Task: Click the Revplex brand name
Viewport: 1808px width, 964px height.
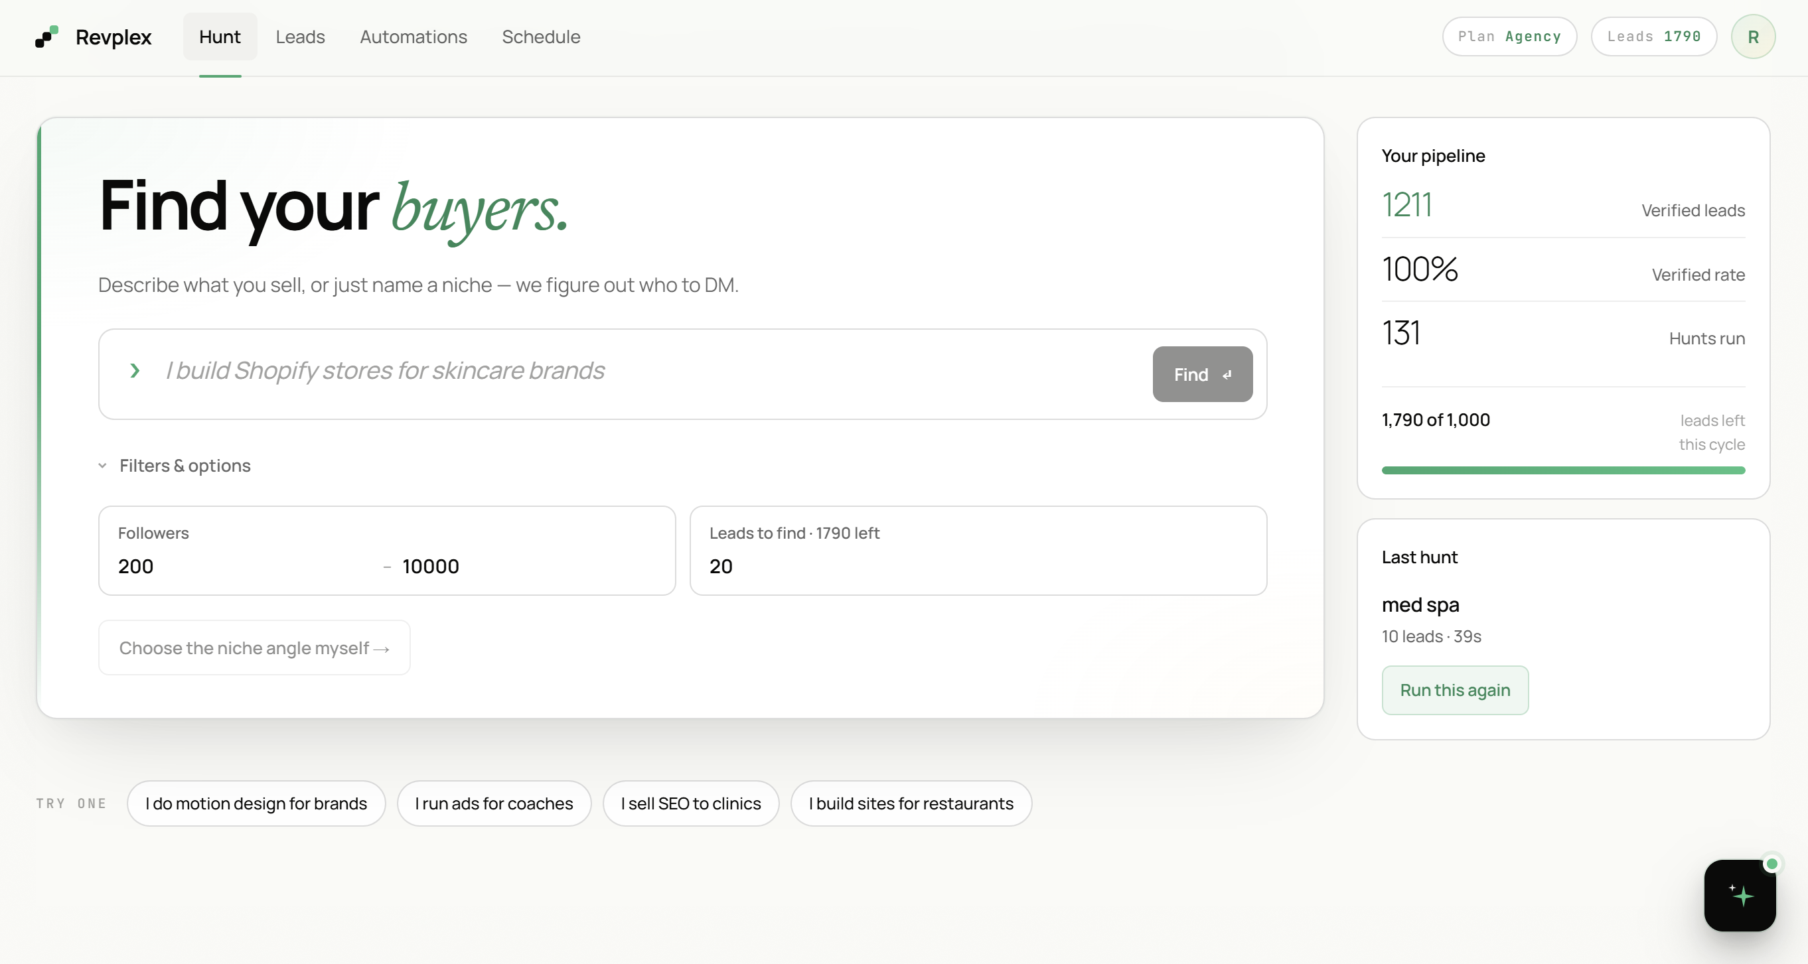Action: coord(113,37)
